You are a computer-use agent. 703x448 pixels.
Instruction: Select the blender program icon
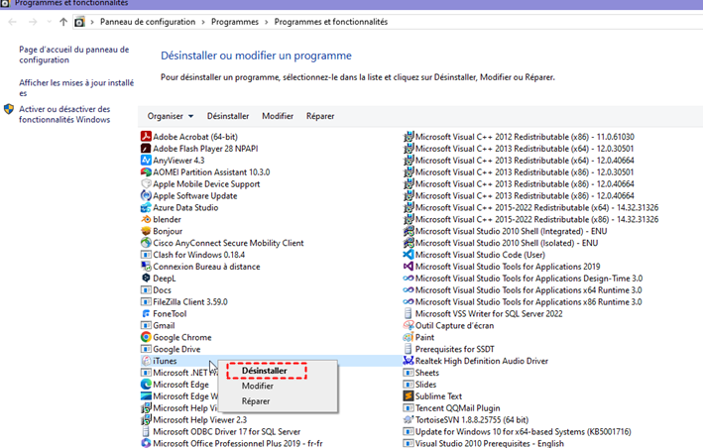[146, 219]
